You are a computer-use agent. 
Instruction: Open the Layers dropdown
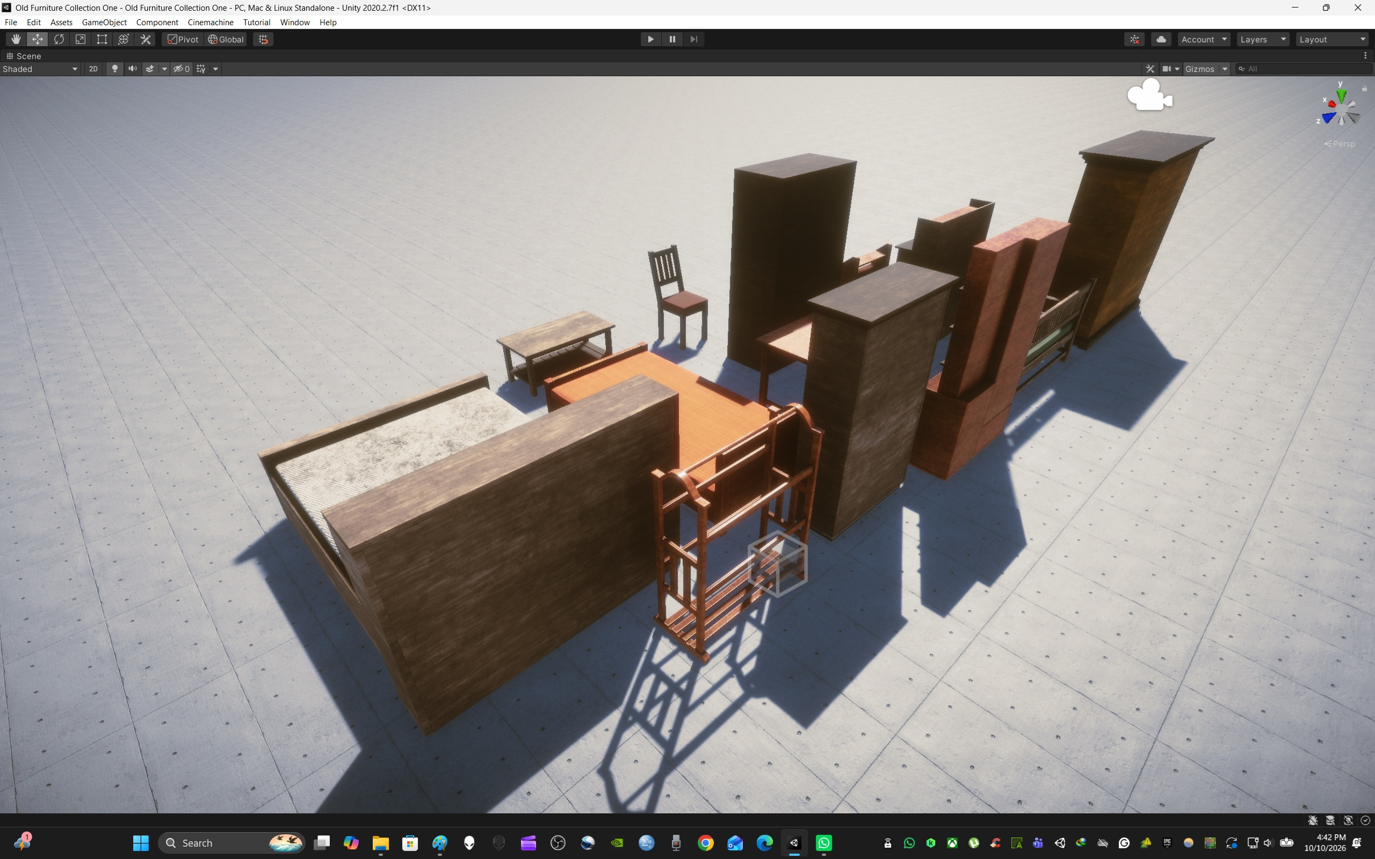click(x=1263, y=39)
